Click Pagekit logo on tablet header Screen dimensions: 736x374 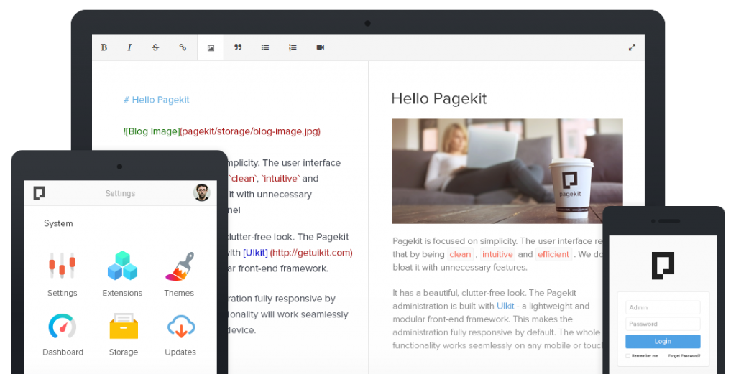pos(39,193)
